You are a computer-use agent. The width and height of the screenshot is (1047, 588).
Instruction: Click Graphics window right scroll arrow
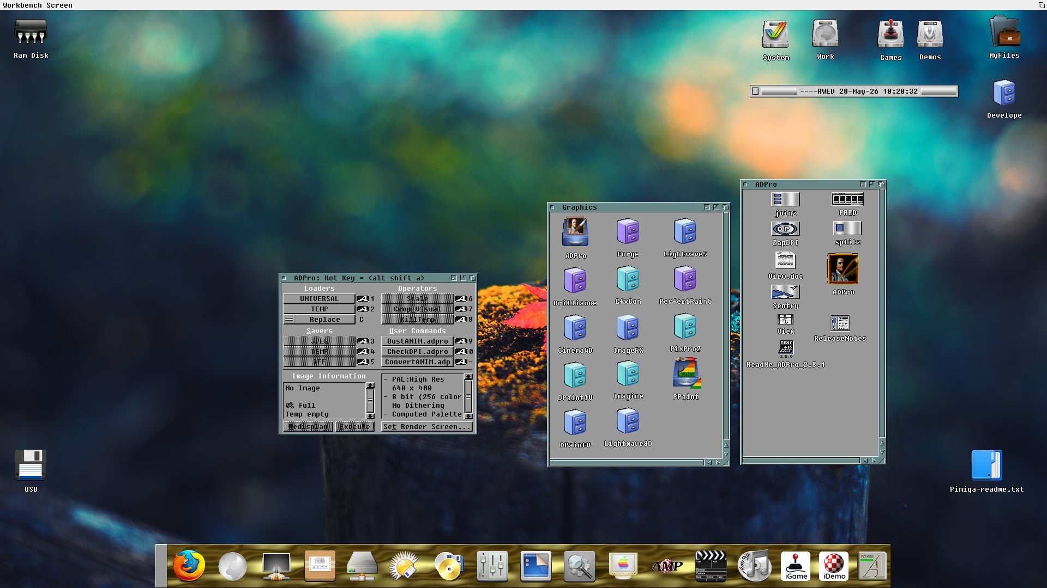click(x=718, y=463)
